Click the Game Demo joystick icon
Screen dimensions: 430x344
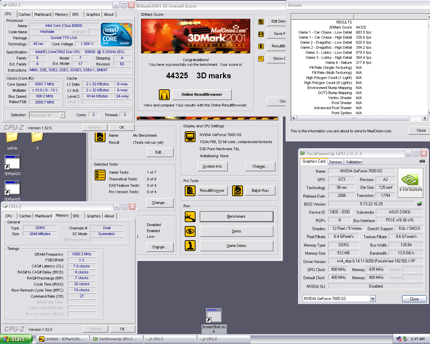[190, 246]
